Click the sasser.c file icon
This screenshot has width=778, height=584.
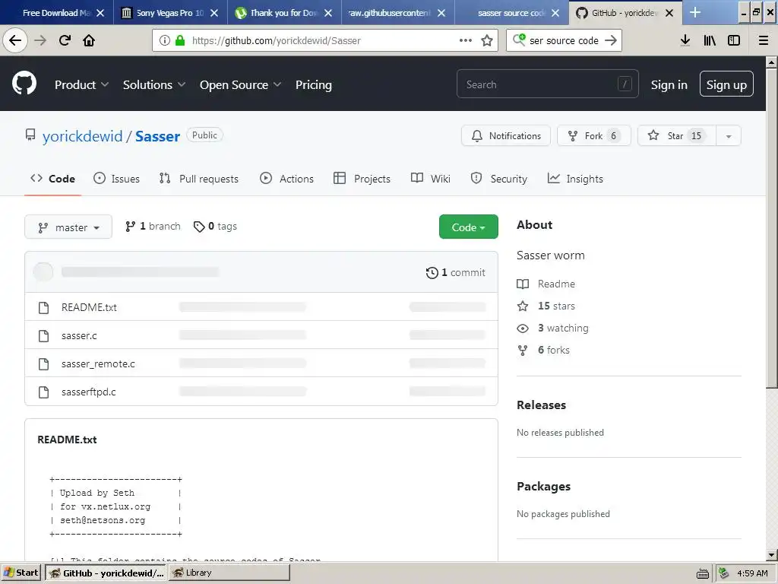43,335
